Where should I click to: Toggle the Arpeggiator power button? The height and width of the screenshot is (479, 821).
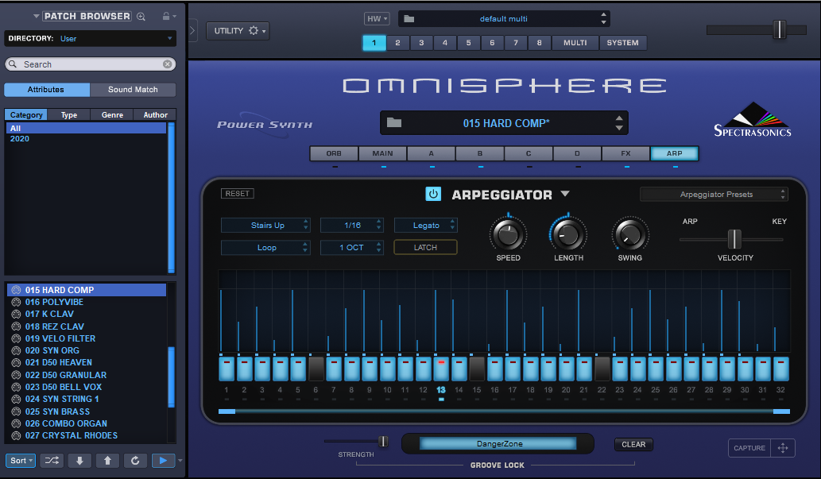tap(433, 195)
